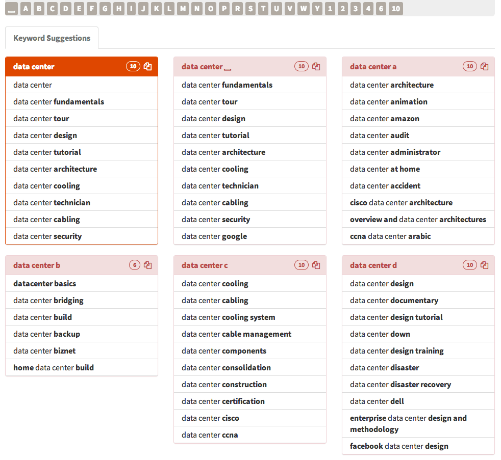The height and width of the screenshot is (460, 501).
Task: Jump to the underscore filter button
Action: click(x=12, y=9)
